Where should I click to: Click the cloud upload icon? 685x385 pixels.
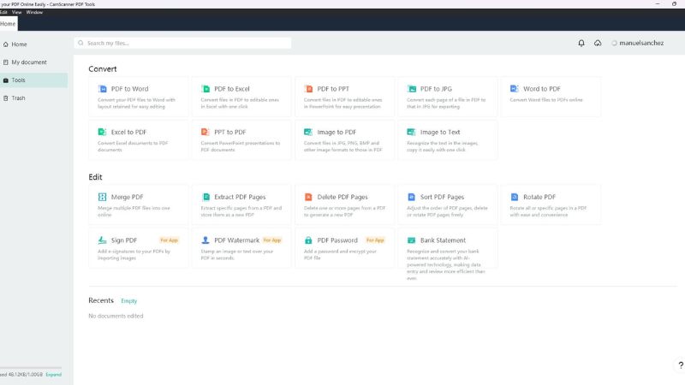598,43
